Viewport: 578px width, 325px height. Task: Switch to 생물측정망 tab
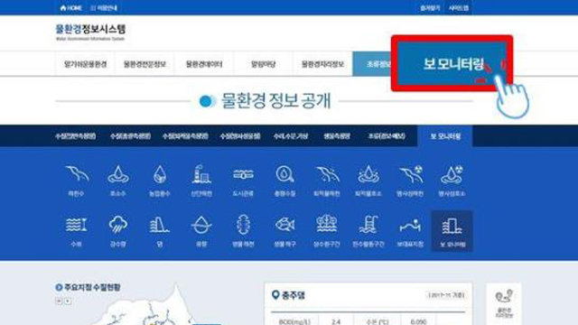click(x=337, y=136)
